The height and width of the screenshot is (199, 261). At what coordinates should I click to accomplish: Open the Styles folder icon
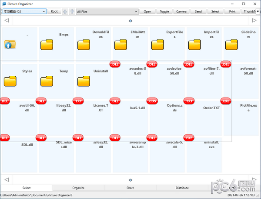click(10, 81)
